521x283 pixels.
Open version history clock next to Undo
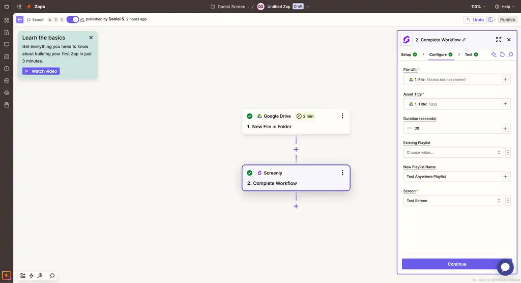(x=491, y=20)
